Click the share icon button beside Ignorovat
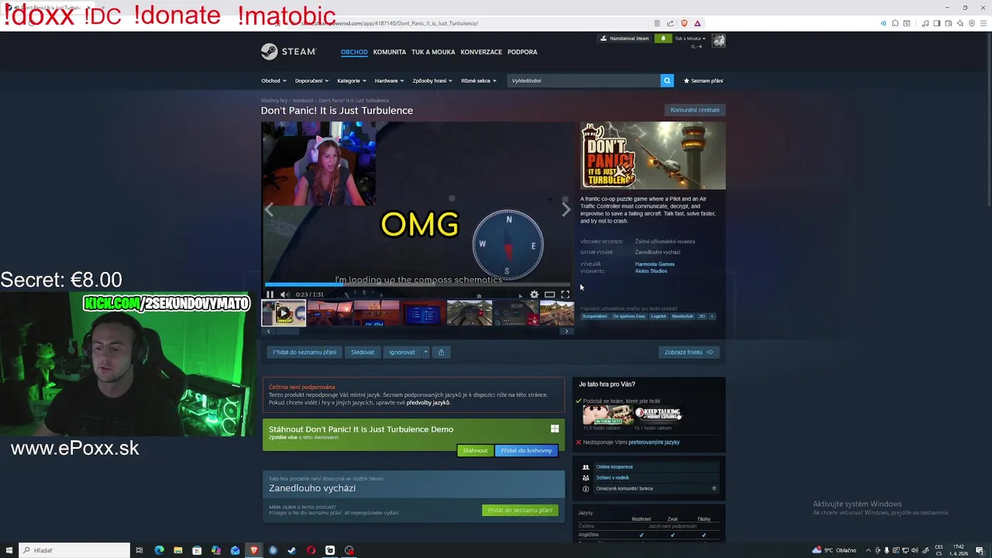Image resolution: width=992 pixels, height=558 pixels. coord(441,352)
